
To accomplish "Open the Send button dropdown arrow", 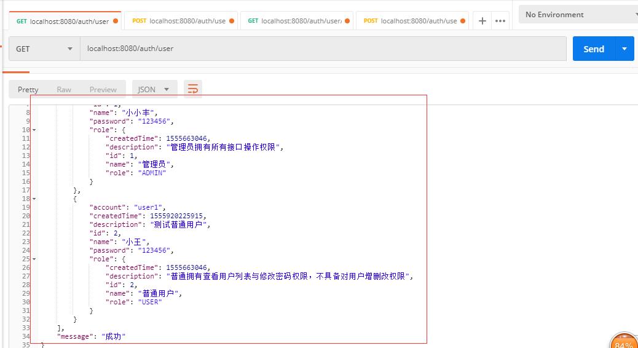I will [x=624, y=49].
